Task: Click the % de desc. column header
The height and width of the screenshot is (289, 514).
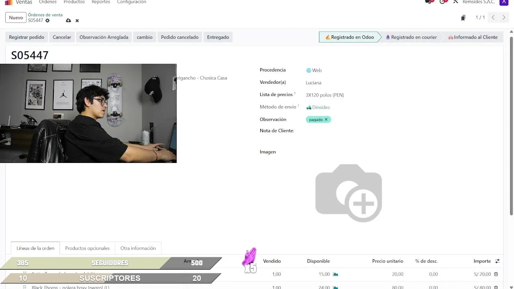Action: tap(426, 261)
